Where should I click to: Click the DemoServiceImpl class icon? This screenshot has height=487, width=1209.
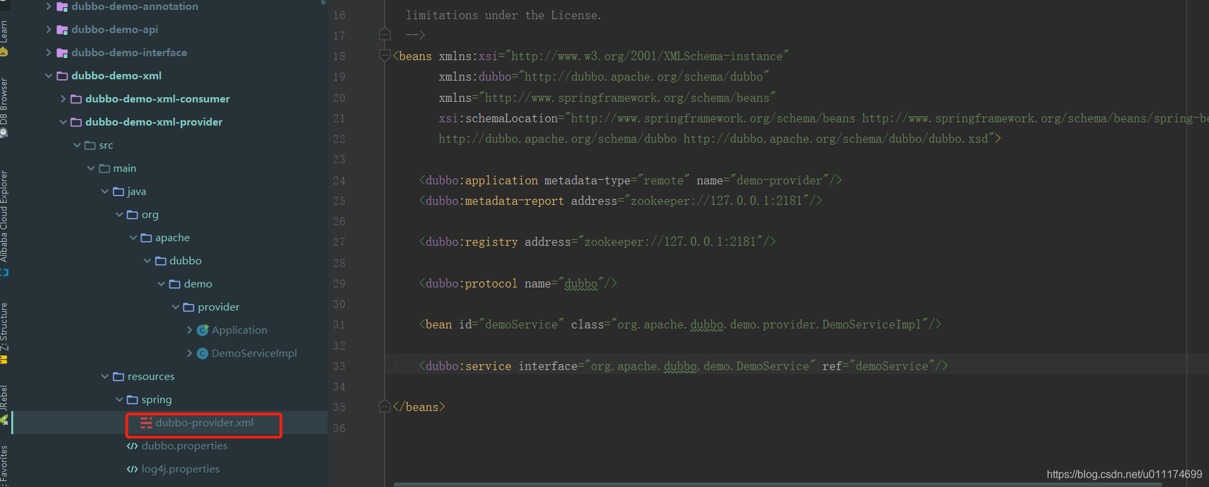[x=202, y=354]
